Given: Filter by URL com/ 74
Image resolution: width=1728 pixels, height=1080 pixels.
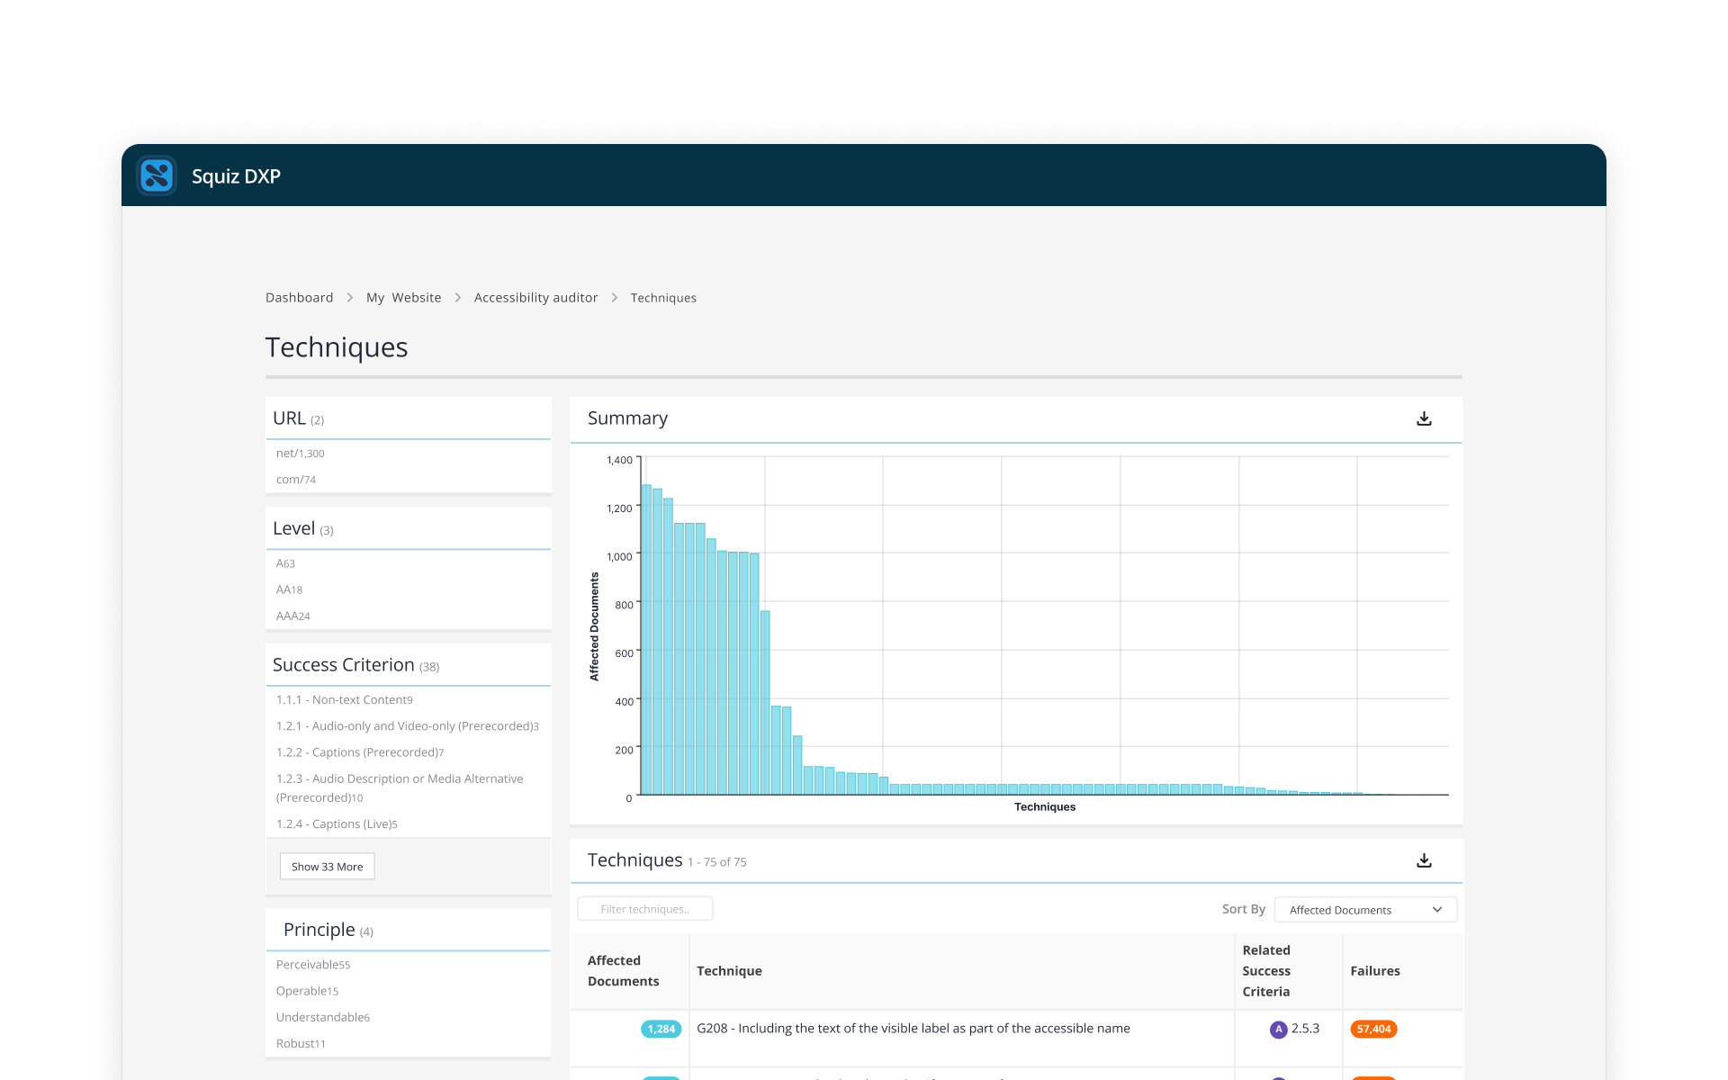Looking at the screenshot, I should (296, 480).
